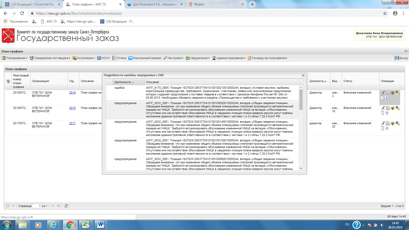Open the Исполнение menu

pos(84,58)
